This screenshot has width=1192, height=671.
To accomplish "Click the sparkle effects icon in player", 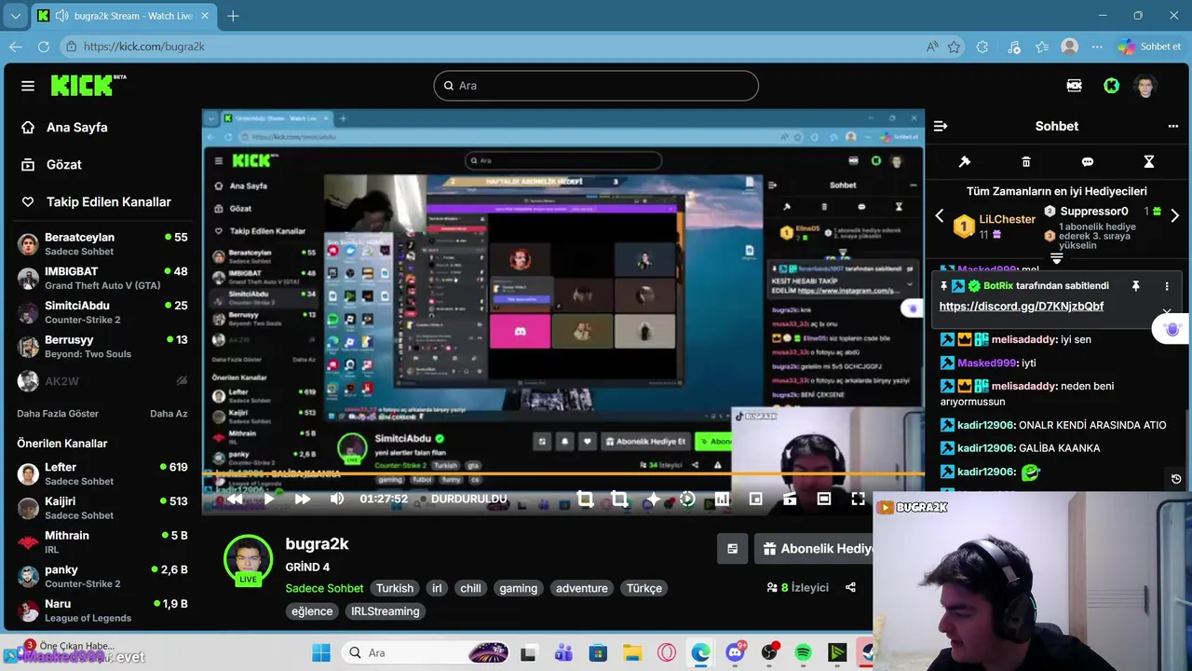I will pos(653,499).
